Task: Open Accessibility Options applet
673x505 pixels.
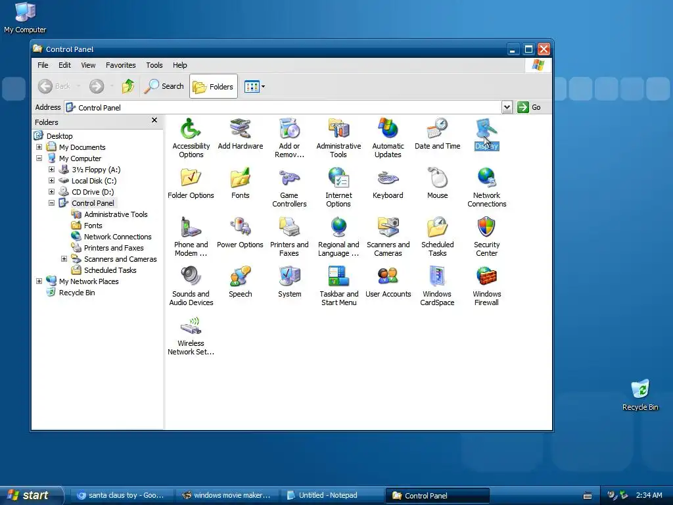Action: 191,138
